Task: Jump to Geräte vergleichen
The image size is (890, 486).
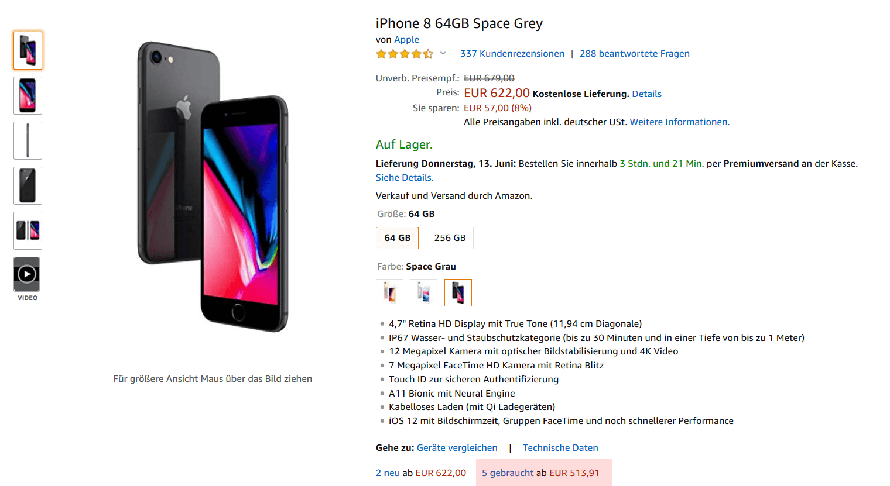Action: pyautogui.click(x=457, y=448)
